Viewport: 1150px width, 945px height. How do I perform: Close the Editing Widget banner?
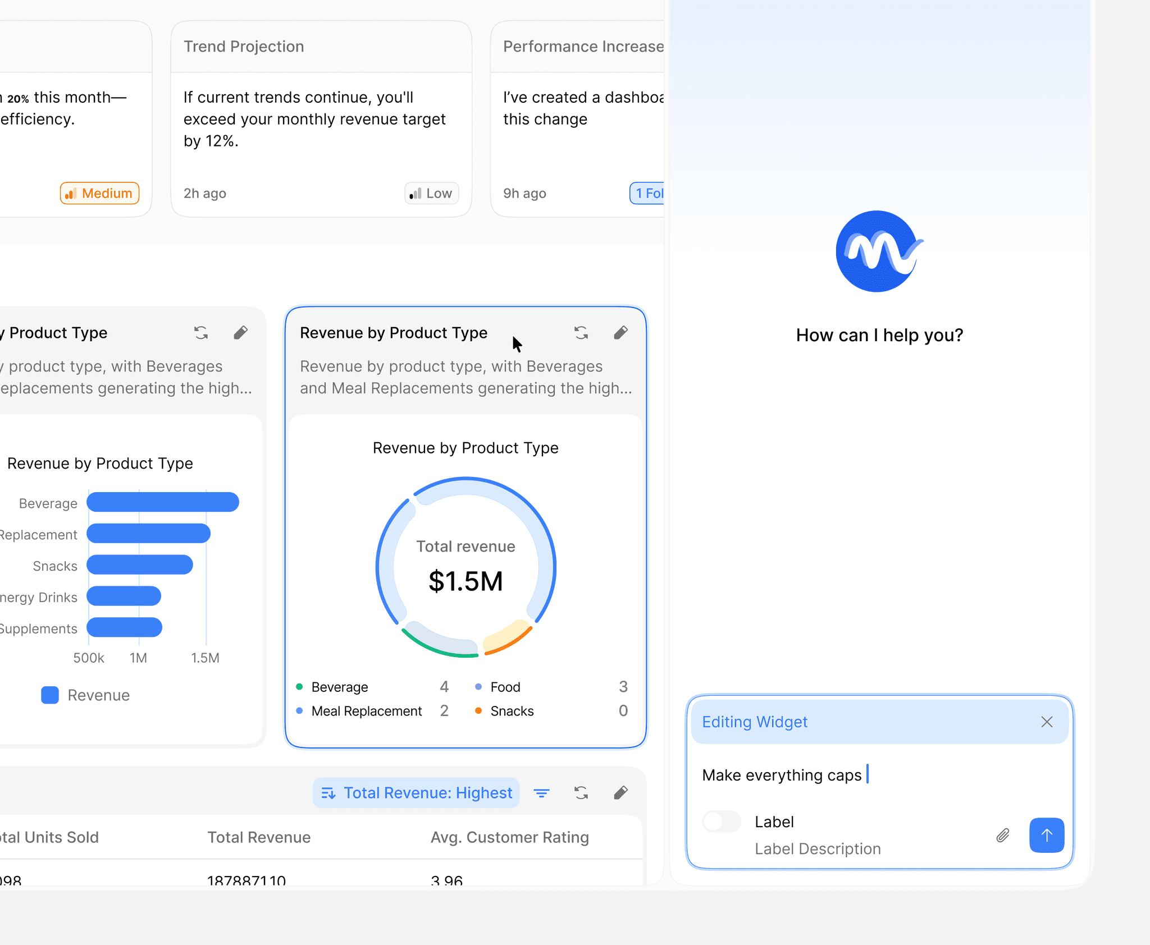1047,722
